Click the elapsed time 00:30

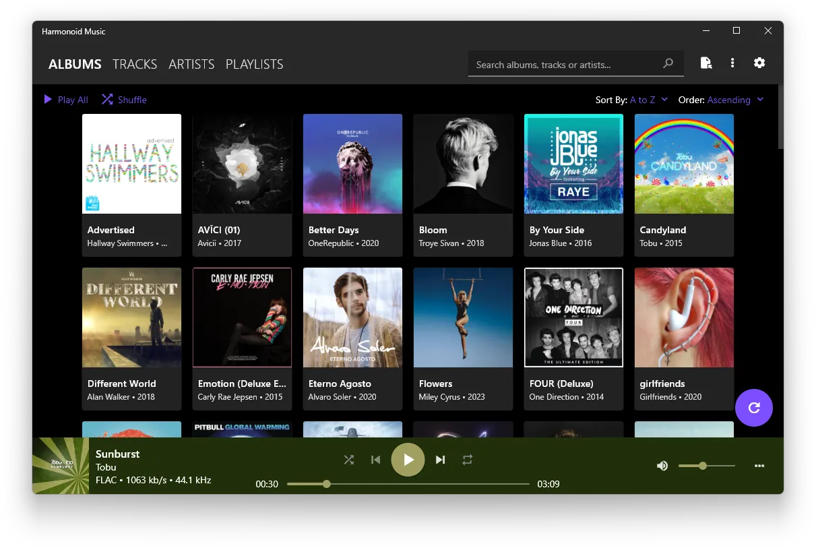click(267, 484)
